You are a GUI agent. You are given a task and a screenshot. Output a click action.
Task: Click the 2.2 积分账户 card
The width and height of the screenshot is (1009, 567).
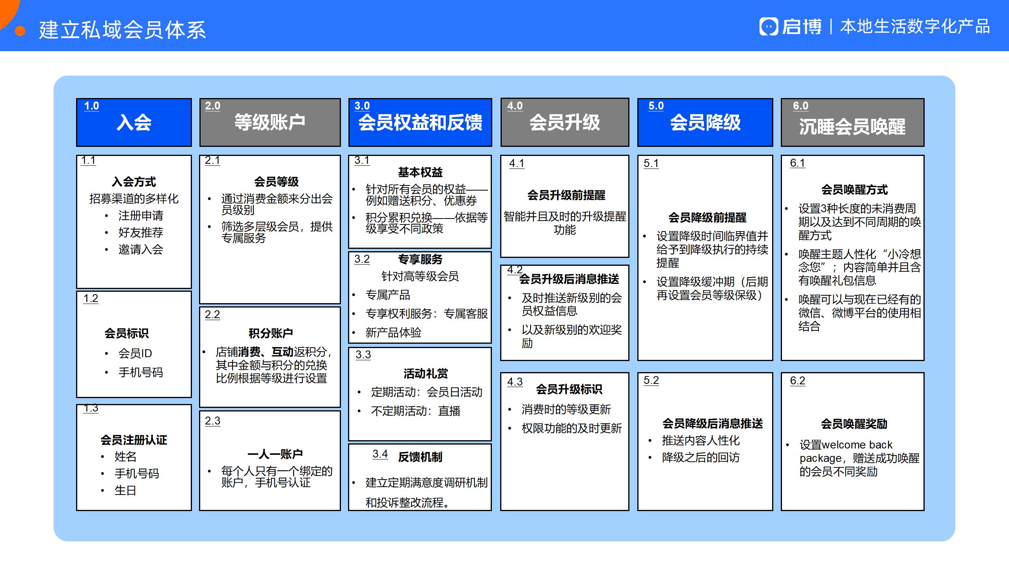(270, 357)
